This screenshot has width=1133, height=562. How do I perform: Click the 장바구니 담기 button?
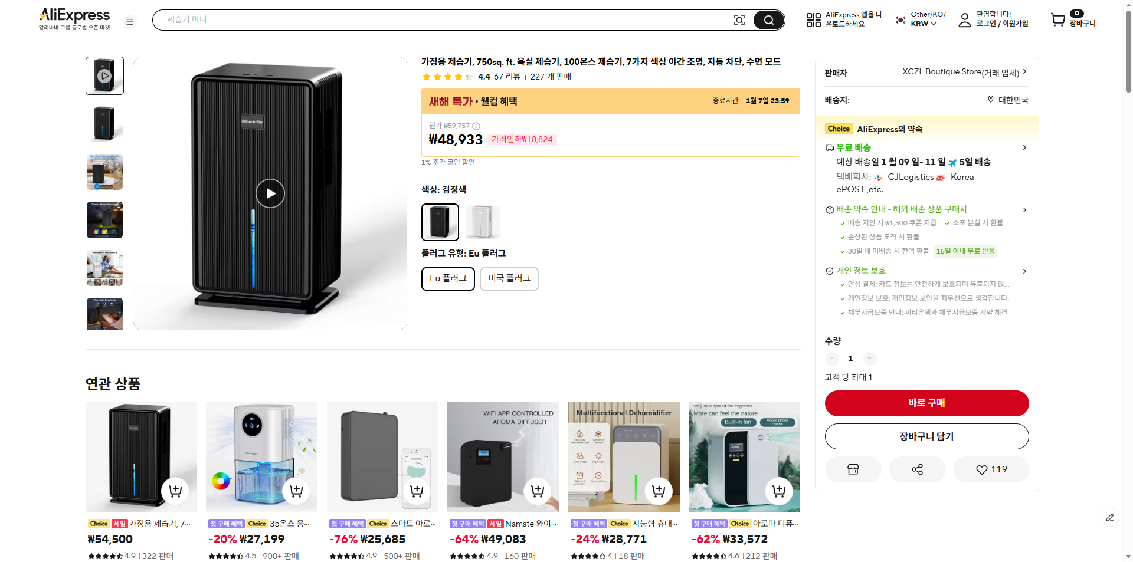(926, 436)
